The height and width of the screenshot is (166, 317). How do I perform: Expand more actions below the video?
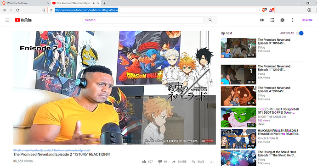(x=212, y=162)
